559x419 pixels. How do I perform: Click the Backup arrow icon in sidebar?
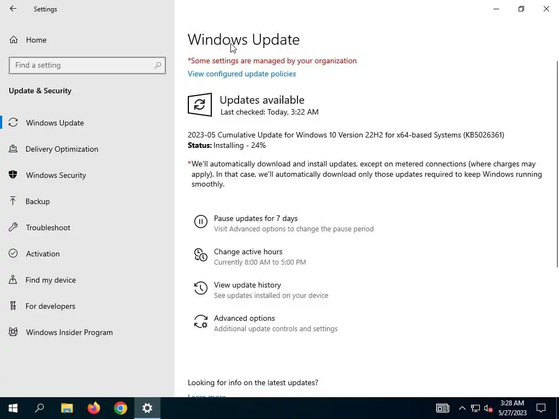(13, 201)
